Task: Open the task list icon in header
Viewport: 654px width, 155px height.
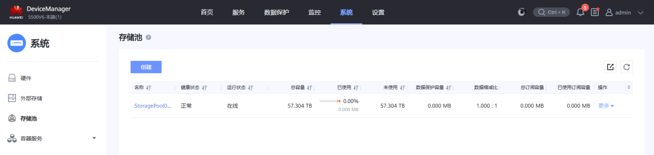Action: [x=595, y=12]
